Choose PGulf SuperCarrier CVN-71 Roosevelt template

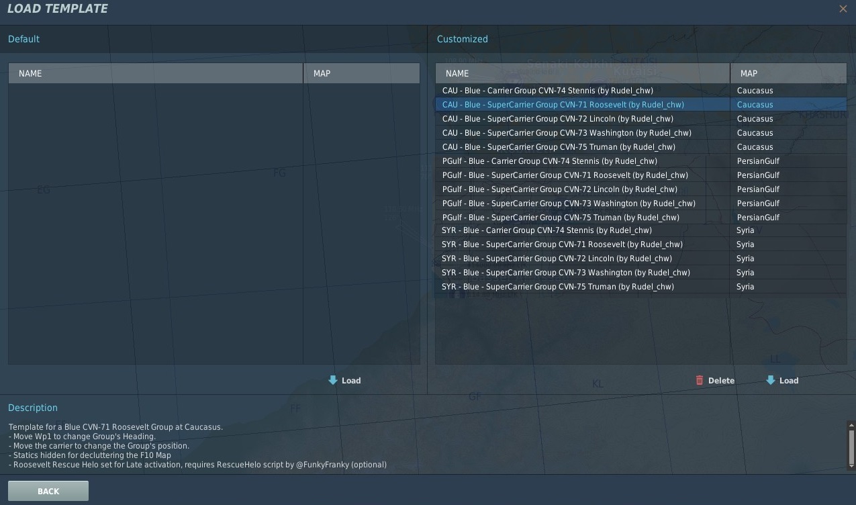[565, 175]
